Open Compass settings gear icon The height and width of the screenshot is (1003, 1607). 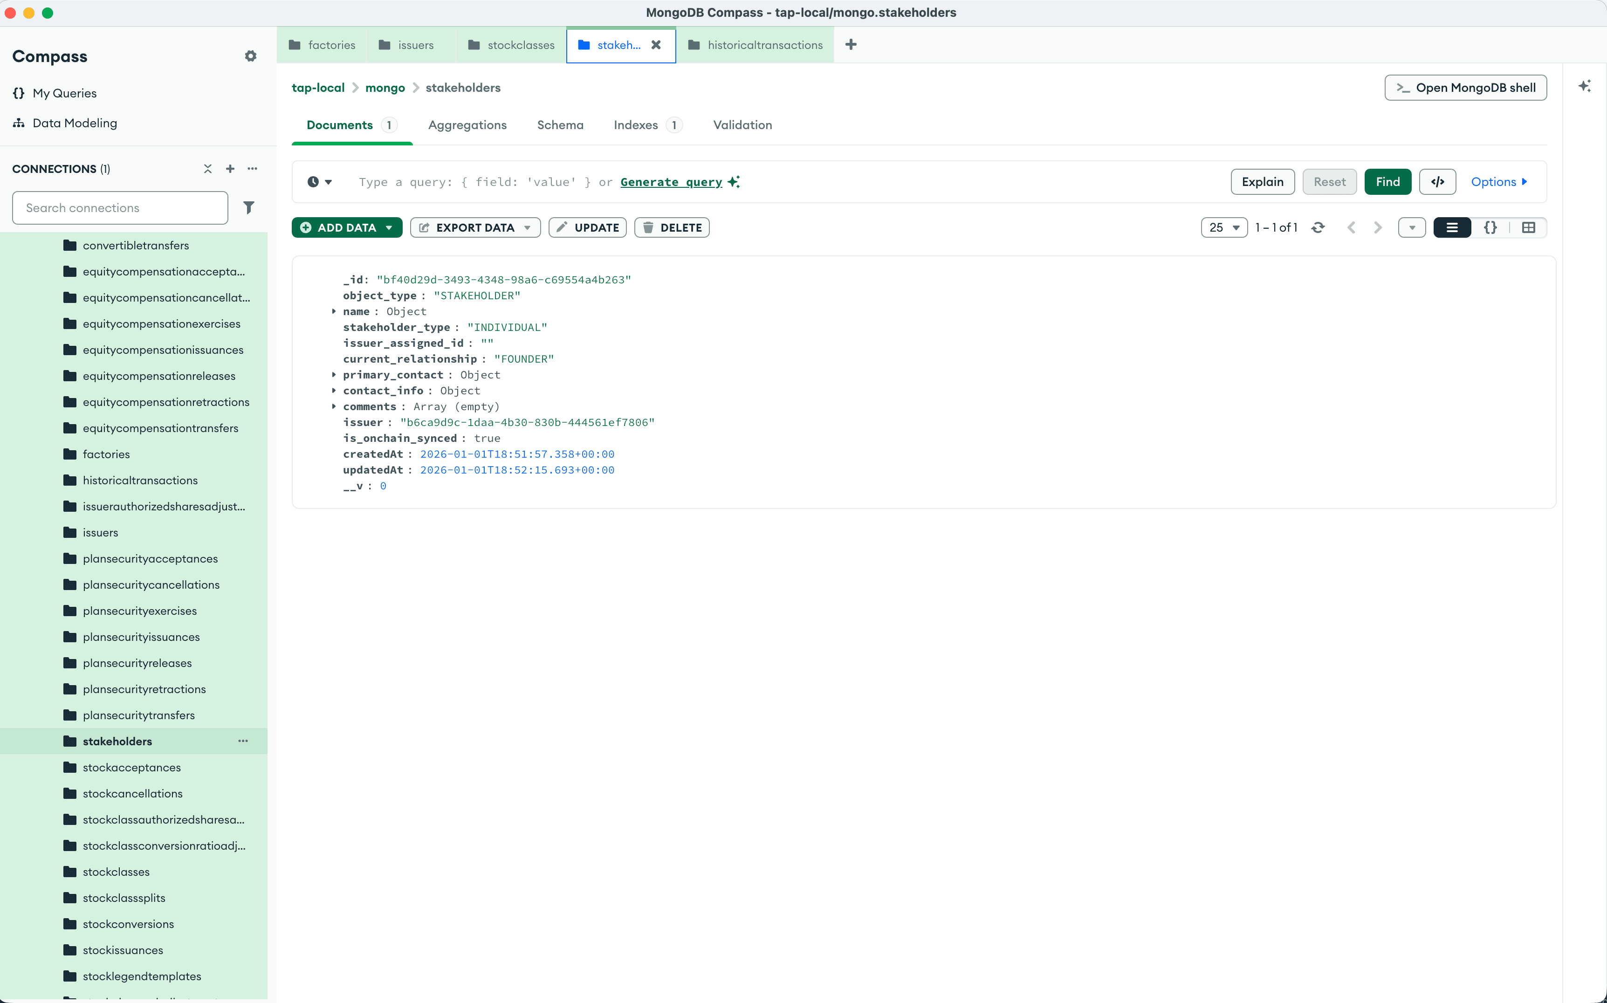(250, 56)
